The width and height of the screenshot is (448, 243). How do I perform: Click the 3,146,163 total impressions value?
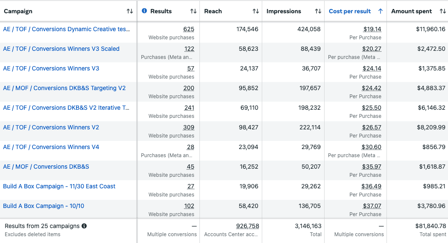(x=308, y=226)
